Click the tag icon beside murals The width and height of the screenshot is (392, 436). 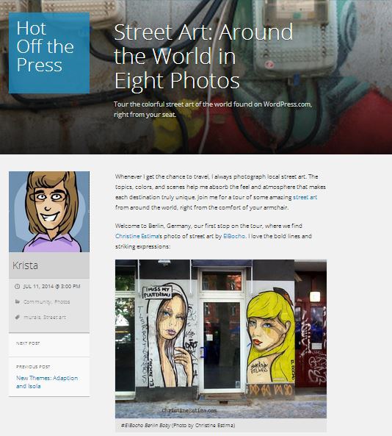tap(17, 317)
